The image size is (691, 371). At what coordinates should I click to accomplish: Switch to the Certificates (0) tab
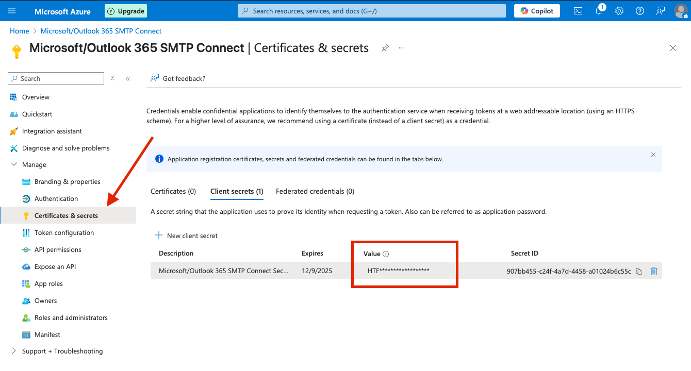point(173,191)
